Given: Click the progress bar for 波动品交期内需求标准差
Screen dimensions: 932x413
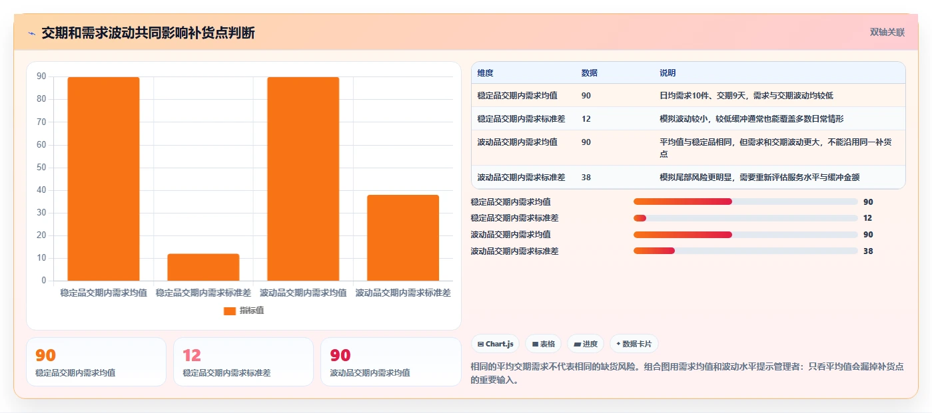Looking at the screenshot, I should (x=745, y=251).
